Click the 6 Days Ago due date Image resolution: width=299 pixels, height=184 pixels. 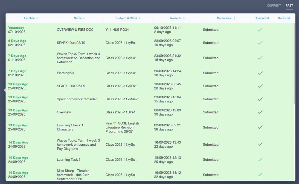pos(17,43)
